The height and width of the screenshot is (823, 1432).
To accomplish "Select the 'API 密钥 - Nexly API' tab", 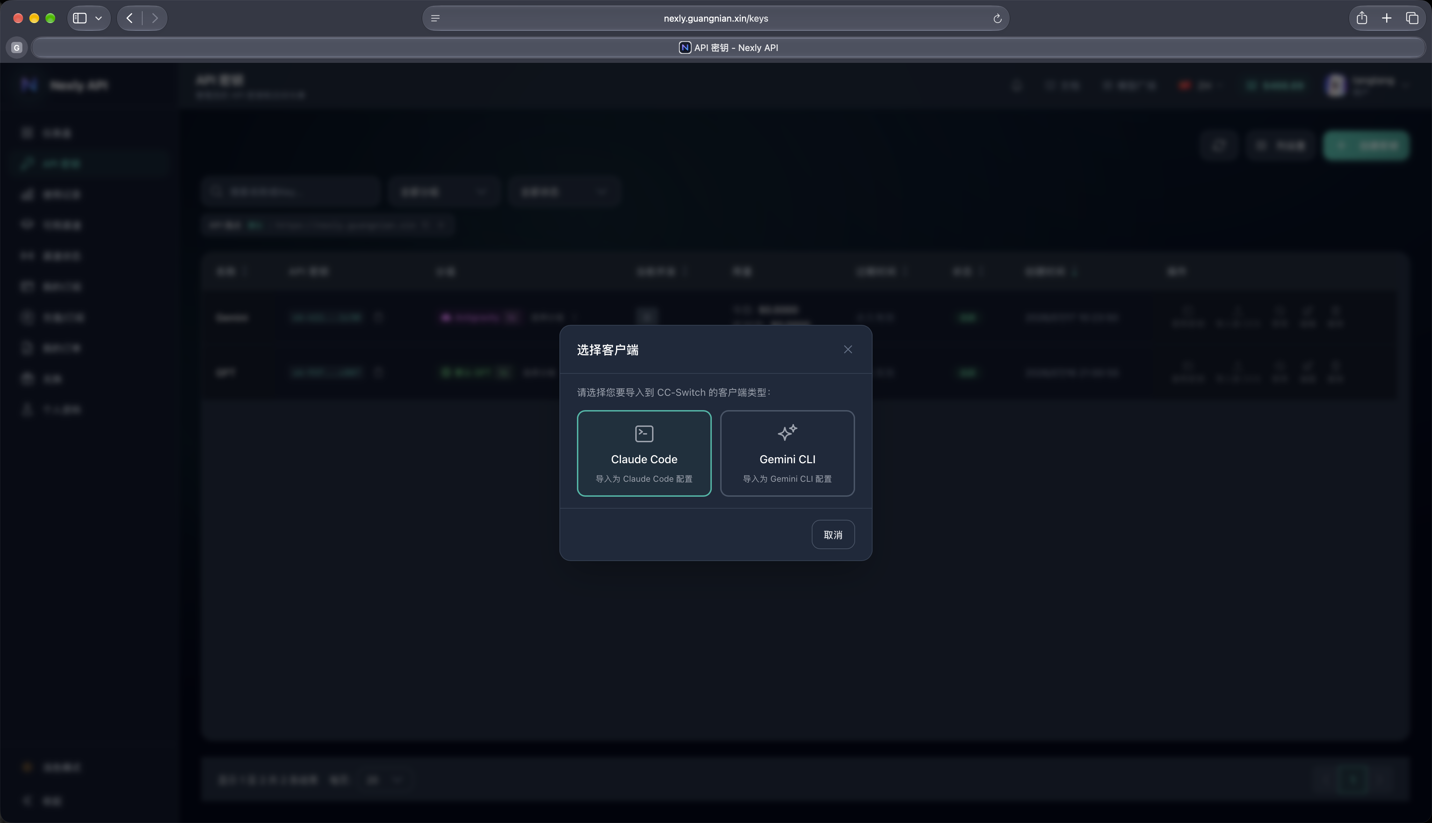I will pos(728,48).
